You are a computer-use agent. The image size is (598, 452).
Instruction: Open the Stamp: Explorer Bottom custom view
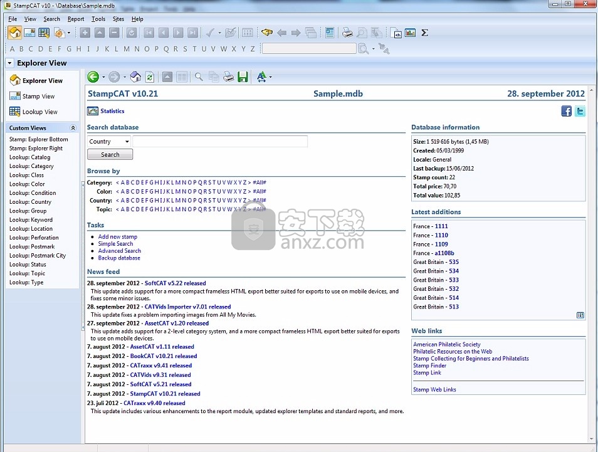(38, 139)
